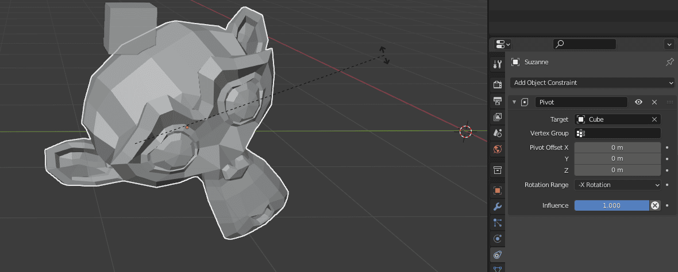Toggle the pin icon next to Suzanne
Viewport: 678px width, 272px height.
pyautogui.click(x=669, y=62)
